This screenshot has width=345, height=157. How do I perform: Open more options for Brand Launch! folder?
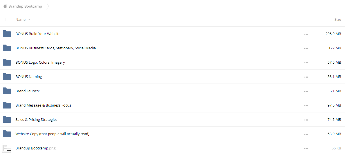pyautogui.click(x=306, y=91)
